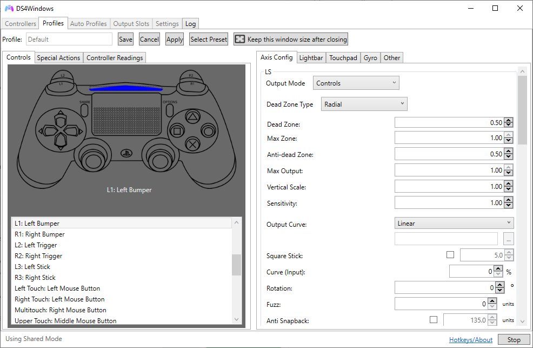Select R2: Right Trigger in the bindings list
The height and width of the screenshot is (348, 533).
coord(38,255)
